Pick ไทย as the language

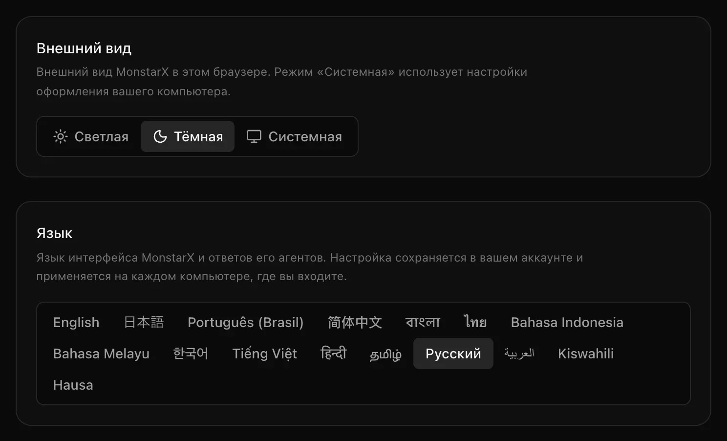pyautogui.click(x=475, y=322)
